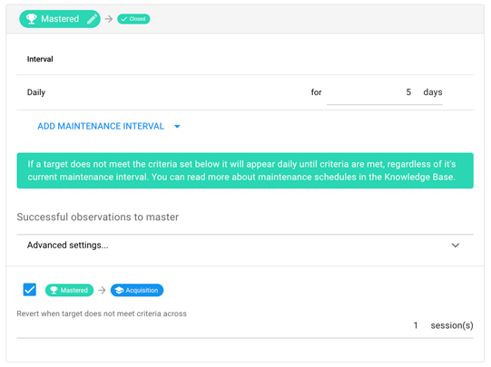Open the Add Maintenance Interval dropdown arrow

pyautogui.click(x=177, y=126)
